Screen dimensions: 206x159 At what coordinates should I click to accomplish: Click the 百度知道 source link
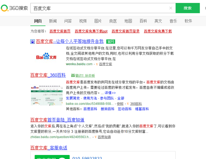click(x=104, y=137)
